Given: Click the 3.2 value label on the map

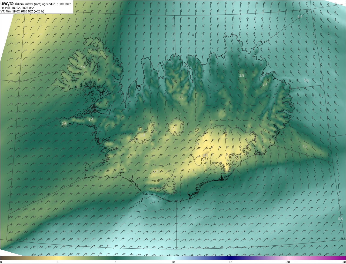Looking at the screenshot, I should click(x=181, y=98).
